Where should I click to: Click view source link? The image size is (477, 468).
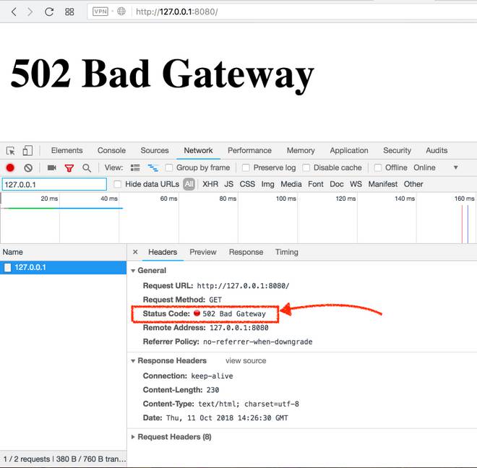(246, 360)
